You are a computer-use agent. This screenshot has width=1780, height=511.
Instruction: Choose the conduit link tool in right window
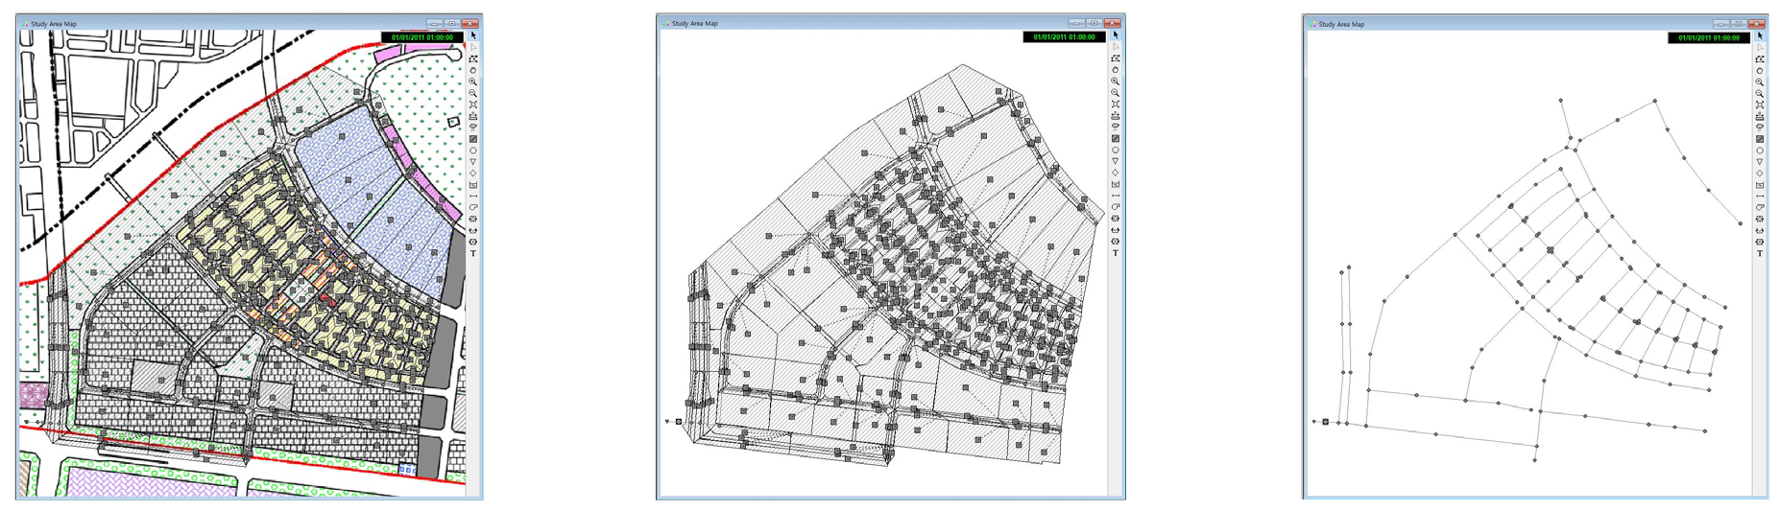click(x=1760, y=197)
